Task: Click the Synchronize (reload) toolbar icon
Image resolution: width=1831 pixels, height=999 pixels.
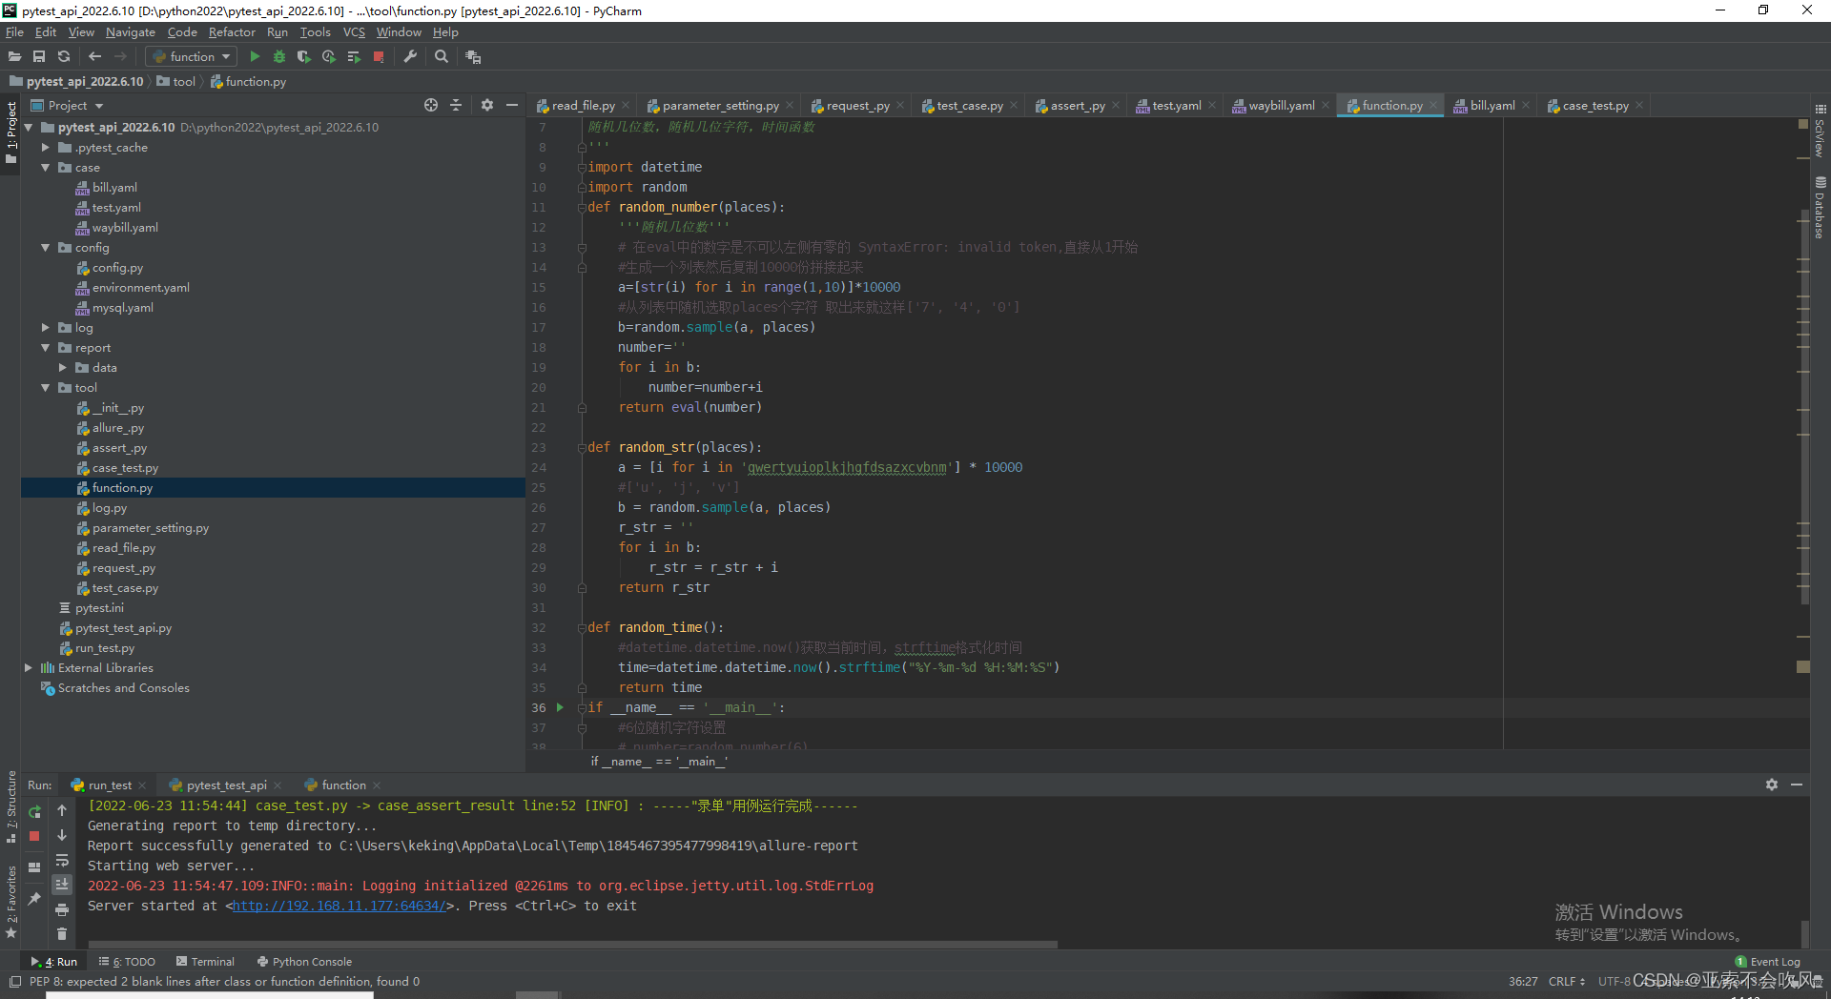Action: tap(64, 57)
